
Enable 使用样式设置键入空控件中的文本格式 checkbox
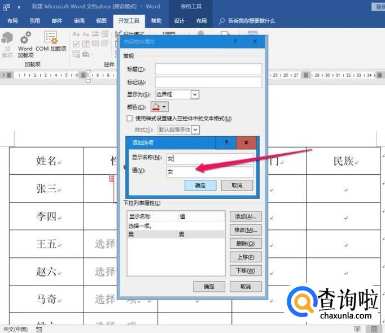pos(130,118)
